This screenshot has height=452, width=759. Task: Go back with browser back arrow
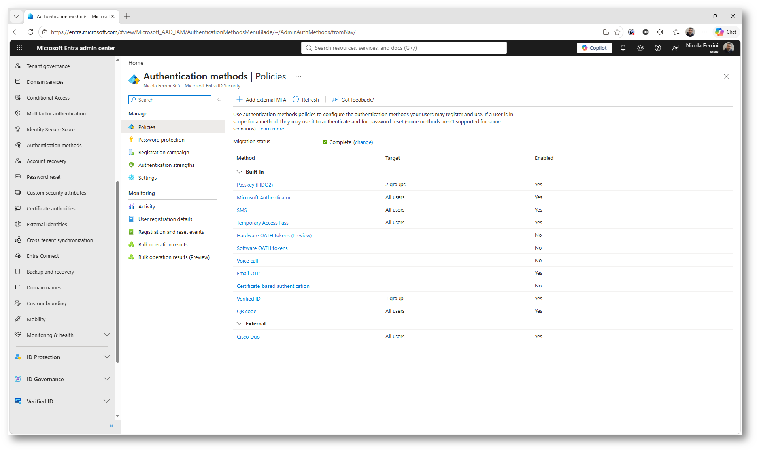(x=16, y=32)
